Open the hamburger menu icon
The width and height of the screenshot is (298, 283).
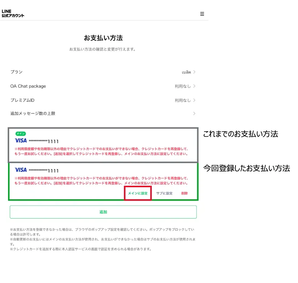pos(202,14)
